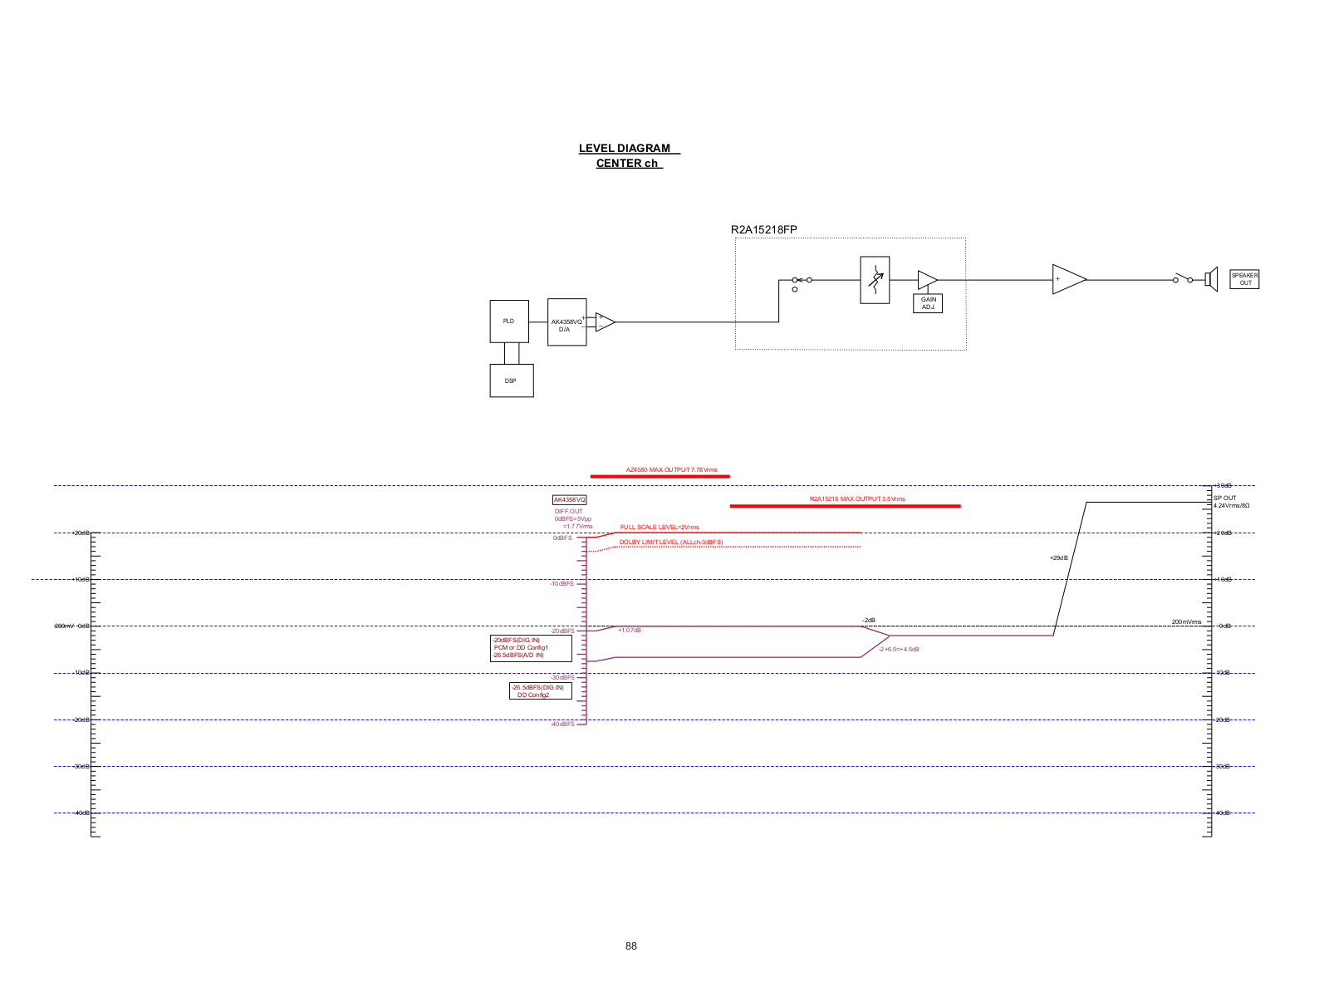Click the speaker relay switch before the speaker

(x=1182, y=278)
